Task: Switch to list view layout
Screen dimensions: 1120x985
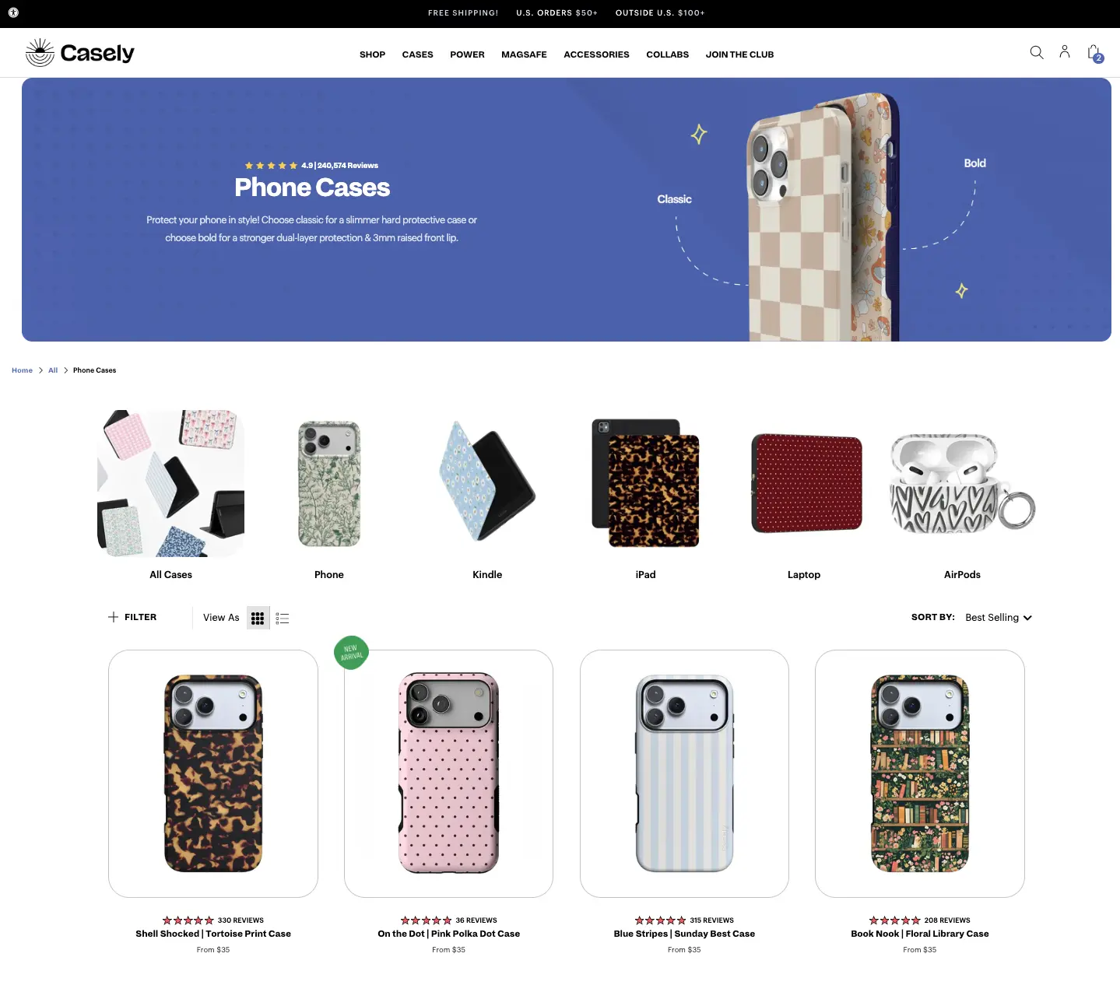Action: click(x=283, y=618)
